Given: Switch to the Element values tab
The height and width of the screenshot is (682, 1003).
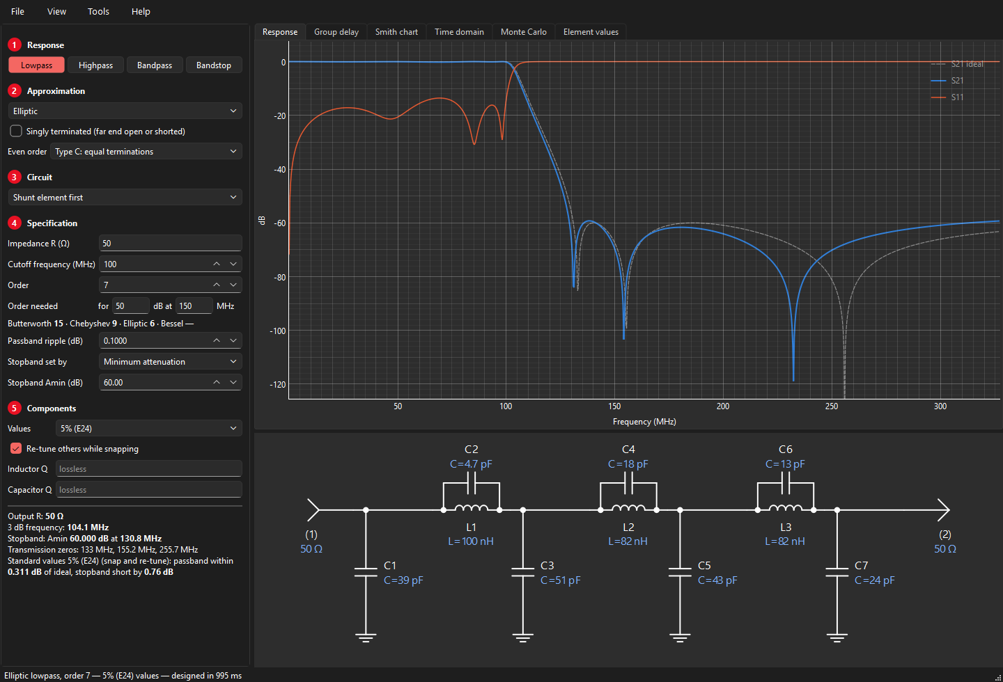Looking at the screenshot, I should point(591,32).
